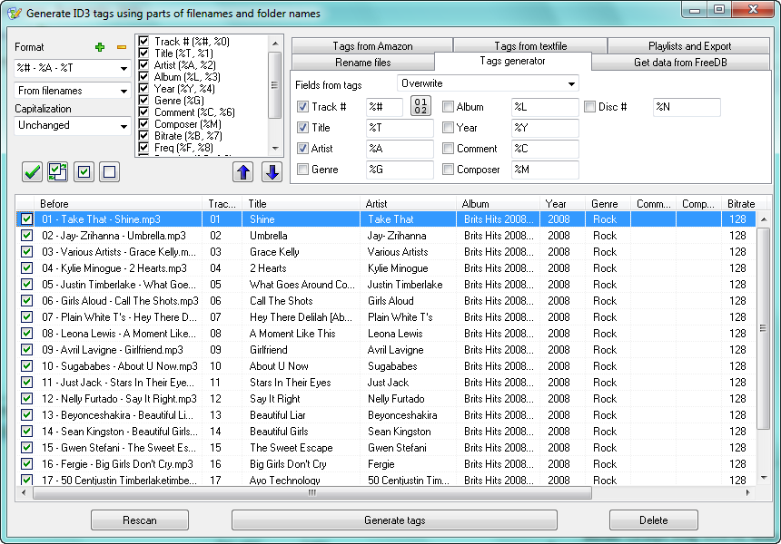Switch to Tags from textfile tab
Image resolution: width=781 pixels, height=544 pixels.
coord(530,45)
